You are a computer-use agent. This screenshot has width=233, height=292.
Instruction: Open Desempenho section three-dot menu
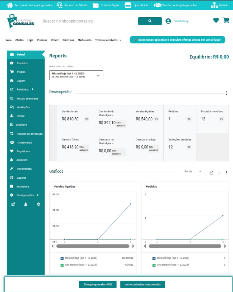click(x=227, y=93)
